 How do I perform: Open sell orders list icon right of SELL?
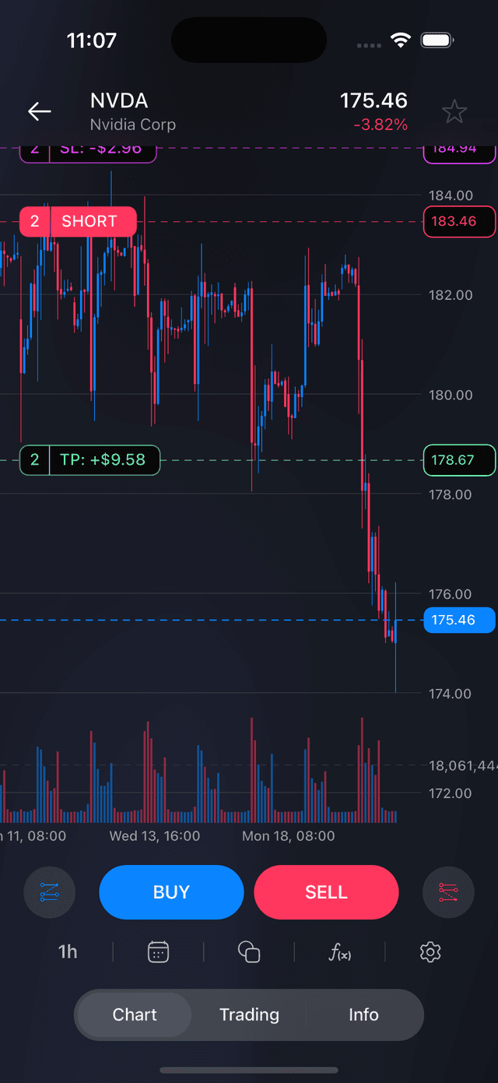point(448,892)
